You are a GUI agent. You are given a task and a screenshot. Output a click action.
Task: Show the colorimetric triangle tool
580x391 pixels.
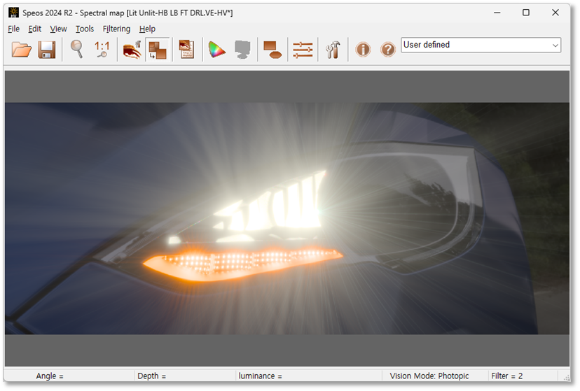click(216, 49)
